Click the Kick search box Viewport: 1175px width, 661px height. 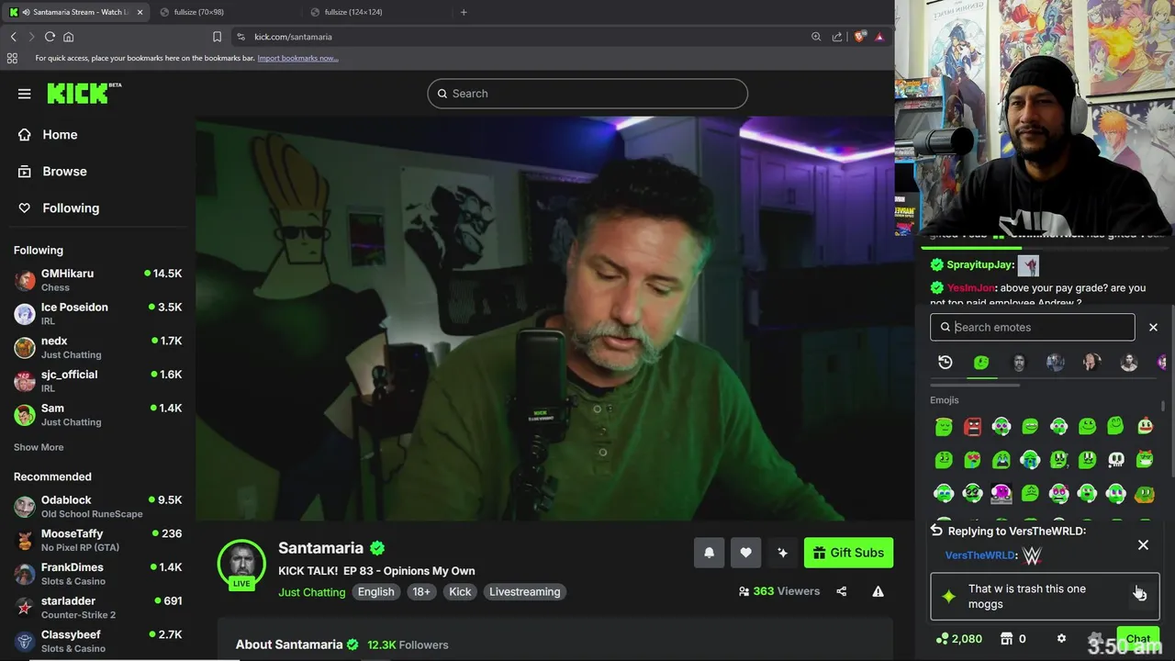pos(587,94)
